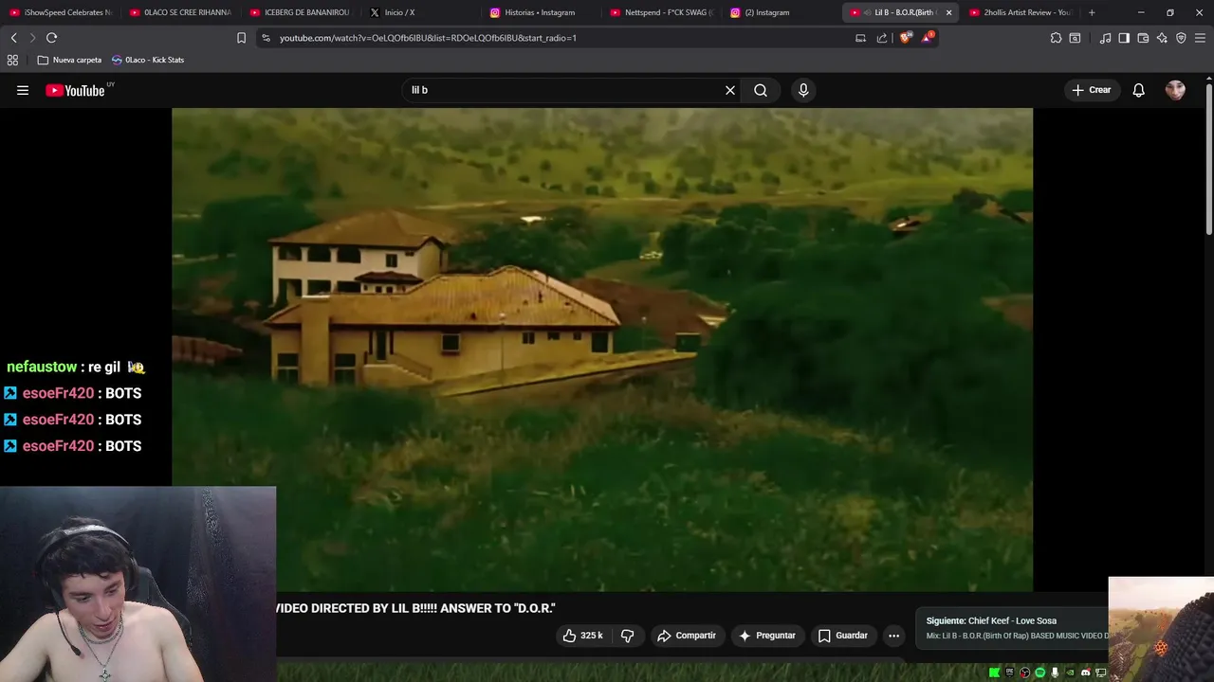Click the video player frame
Image resolution: width=1214 pixels, height=682 pixels.
tap(602, 350)
